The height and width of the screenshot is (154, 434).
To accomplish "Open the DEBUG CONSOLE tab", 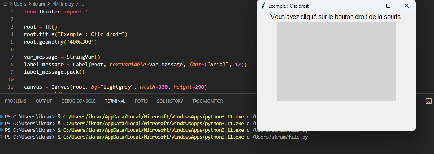I will click(78, 101).
